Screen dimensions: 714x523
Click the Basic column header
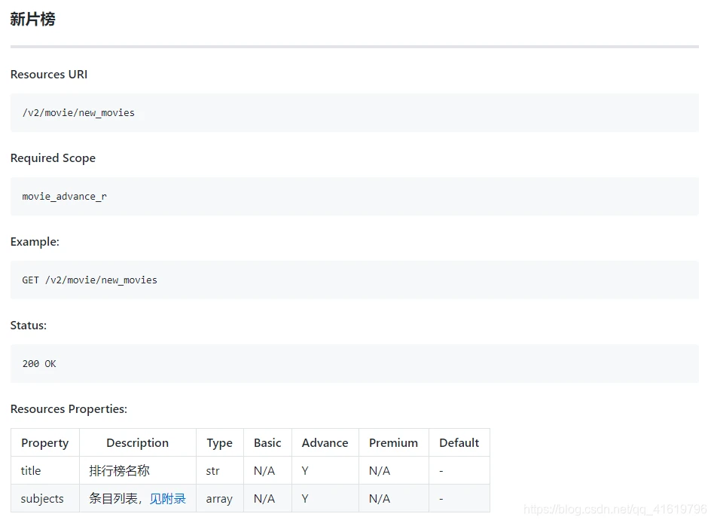point(267,443)
